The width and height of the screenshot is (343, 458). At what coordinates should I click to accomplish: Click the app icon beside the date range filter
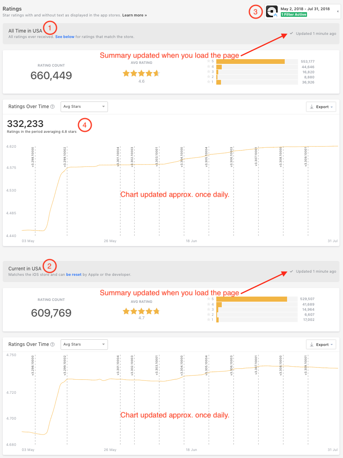click(x=272, y=11)
